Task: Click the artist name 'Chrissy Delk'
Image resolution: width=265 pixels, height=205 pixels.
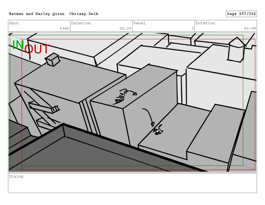Action: (84, 14)
